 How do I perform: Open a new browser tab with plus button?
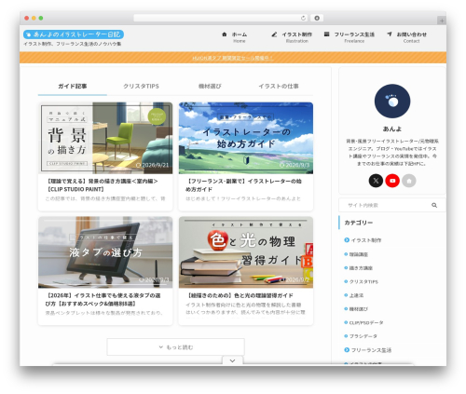click(442, 20)
